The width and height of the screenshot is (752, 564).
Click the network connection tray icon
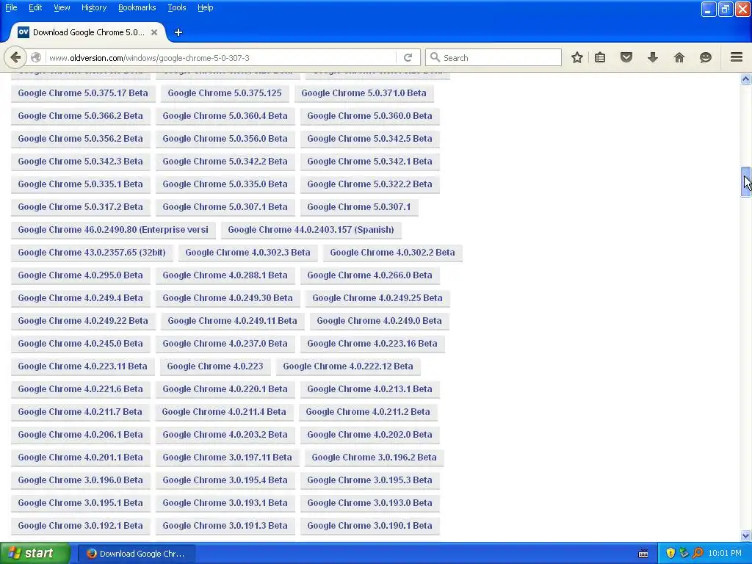pyautogui.click(x=684, y=554)
